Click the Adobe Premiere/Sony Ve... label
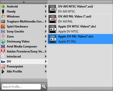 point(26,51)
